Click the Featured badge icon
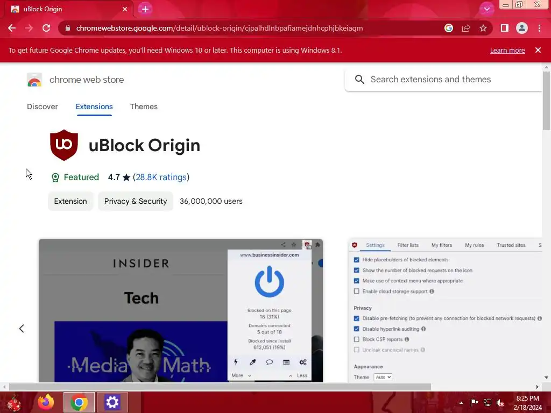551x413 pixels. (x=55, y=177)
